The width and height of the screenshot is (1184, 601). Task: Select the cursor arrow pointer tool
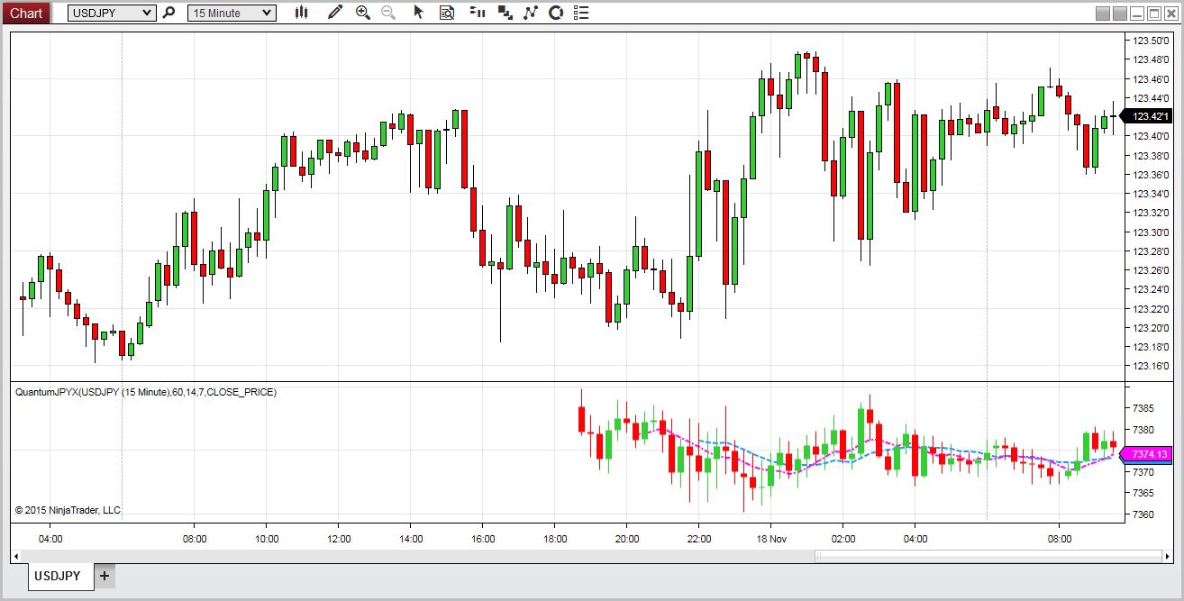(418, 13)
